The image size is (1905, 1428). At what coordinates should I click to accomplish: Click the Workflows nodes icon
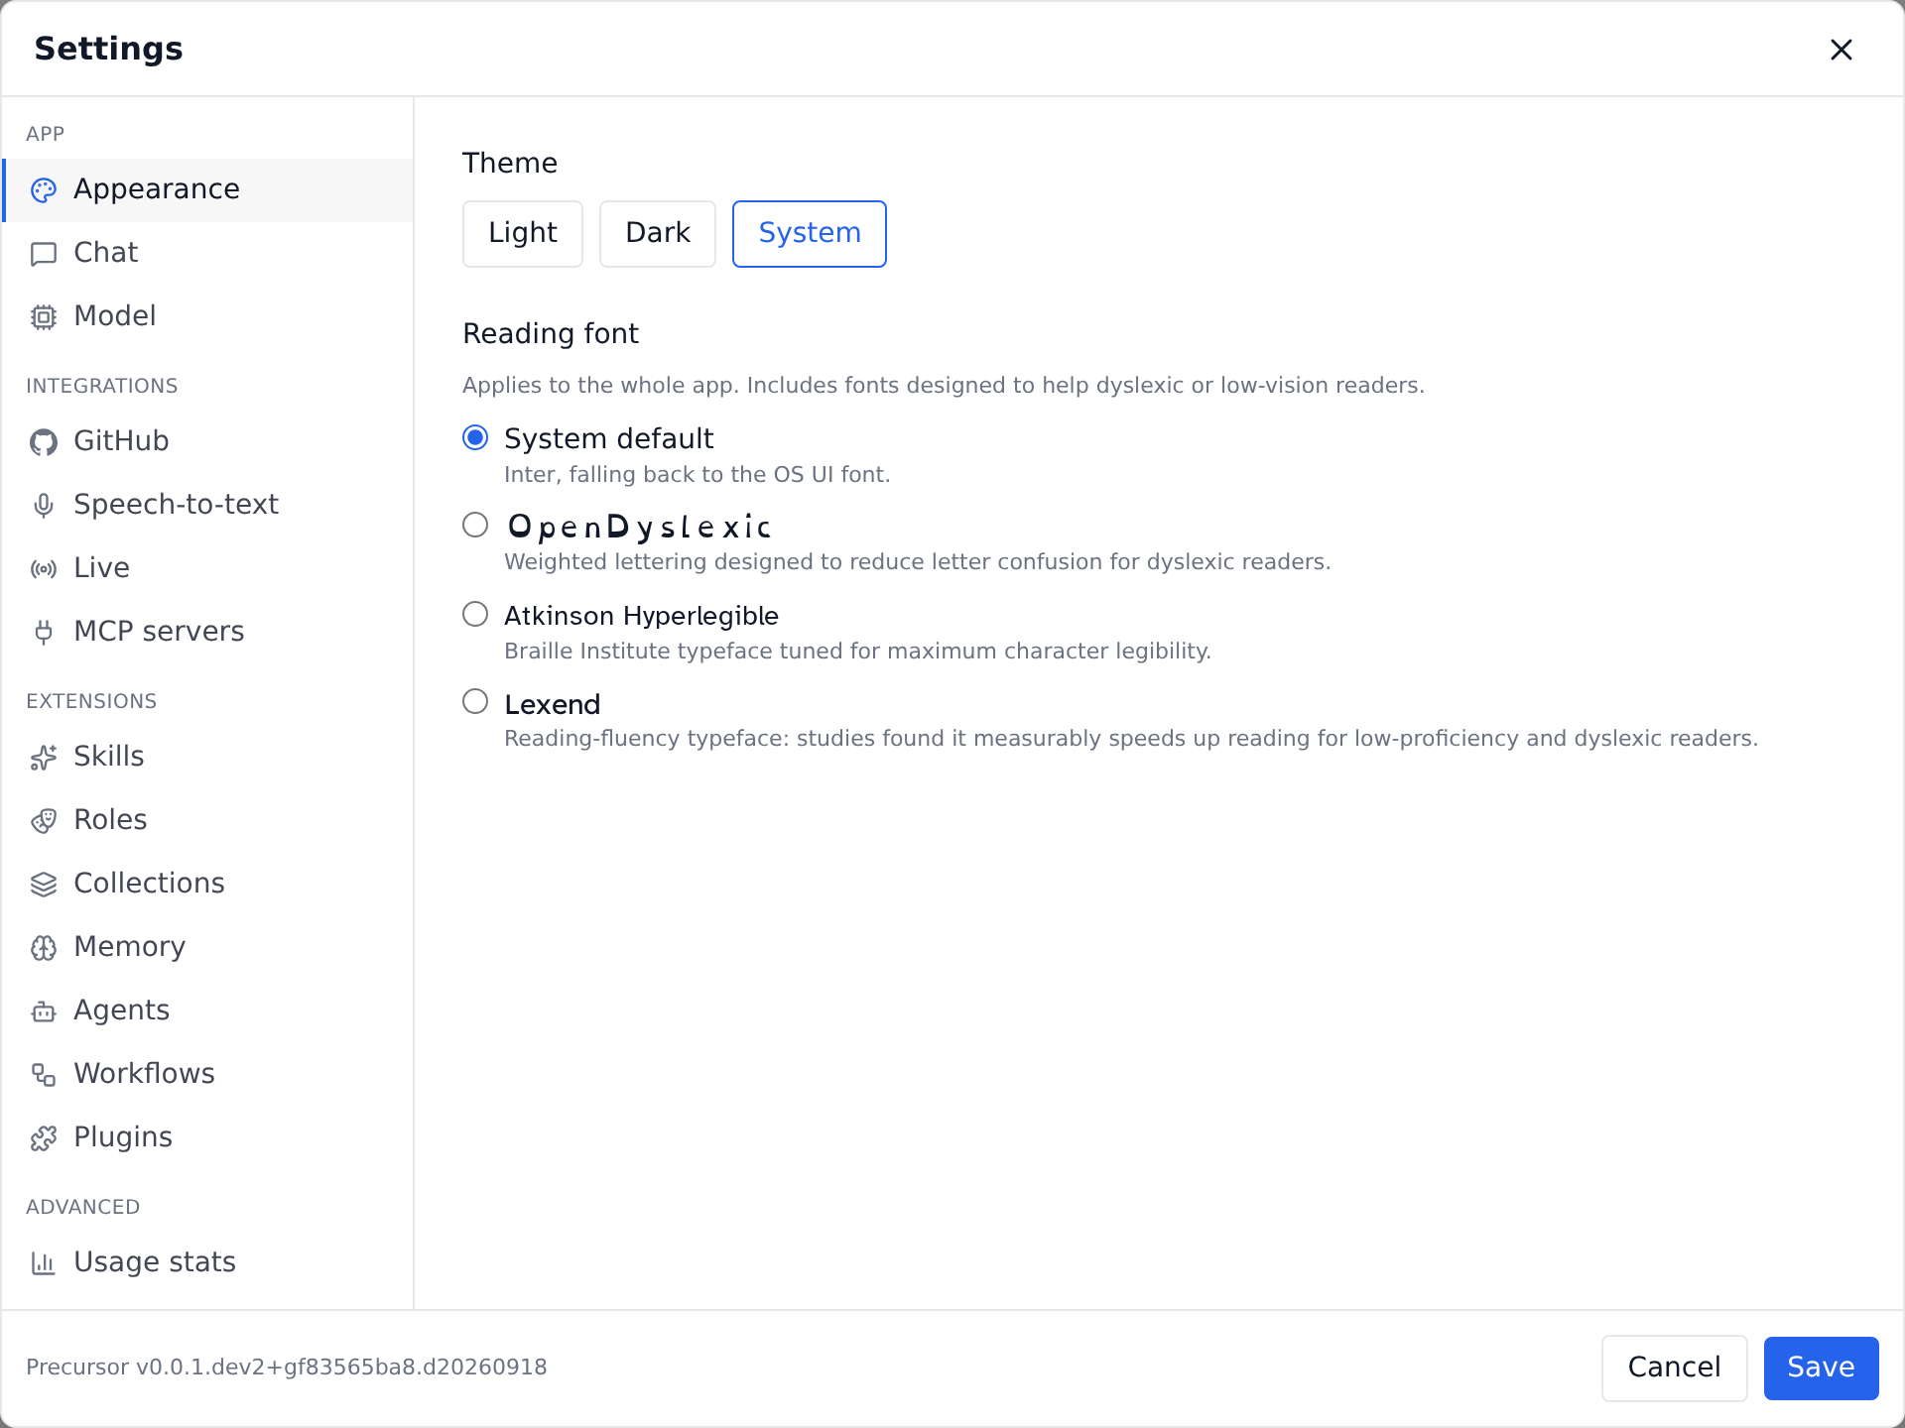44,1075
